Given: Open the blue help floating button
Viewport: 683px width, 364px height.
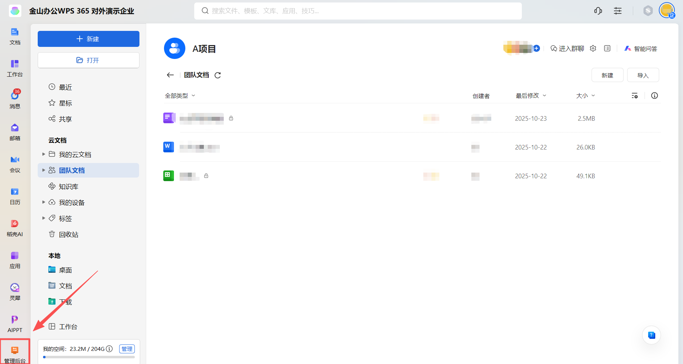Looking at the screenshot, I should (x=651, y=335).
